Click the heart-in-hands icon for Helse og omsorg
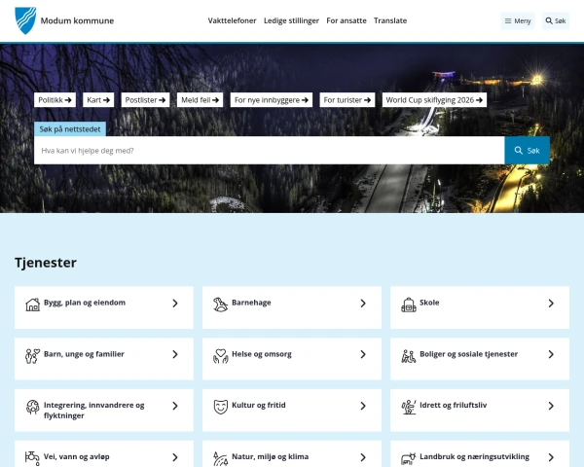 (x=221, y=356)
